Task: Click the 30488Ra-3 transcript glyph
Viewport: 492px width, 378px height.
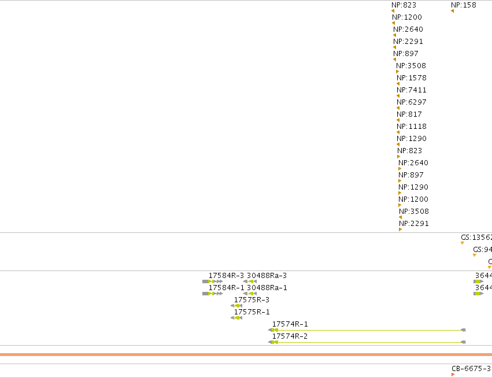Action: [x=250, y=281]
